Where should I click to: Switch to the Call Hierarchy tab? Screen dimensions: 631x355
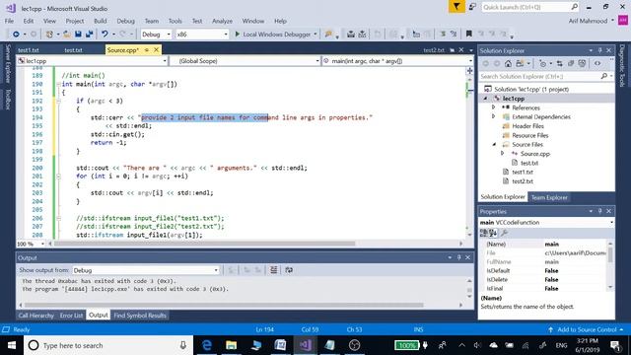tap(36, 316)
